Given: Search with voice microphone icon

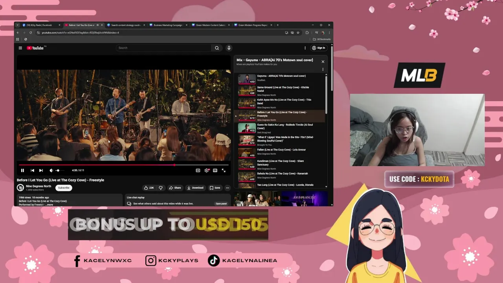Looking at the screenshot, I should tap(229, 48).
